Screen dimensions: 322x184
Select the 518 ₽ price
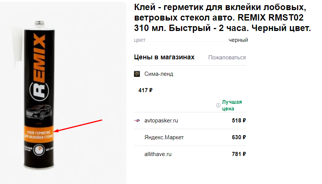click(x=239, y=121)
